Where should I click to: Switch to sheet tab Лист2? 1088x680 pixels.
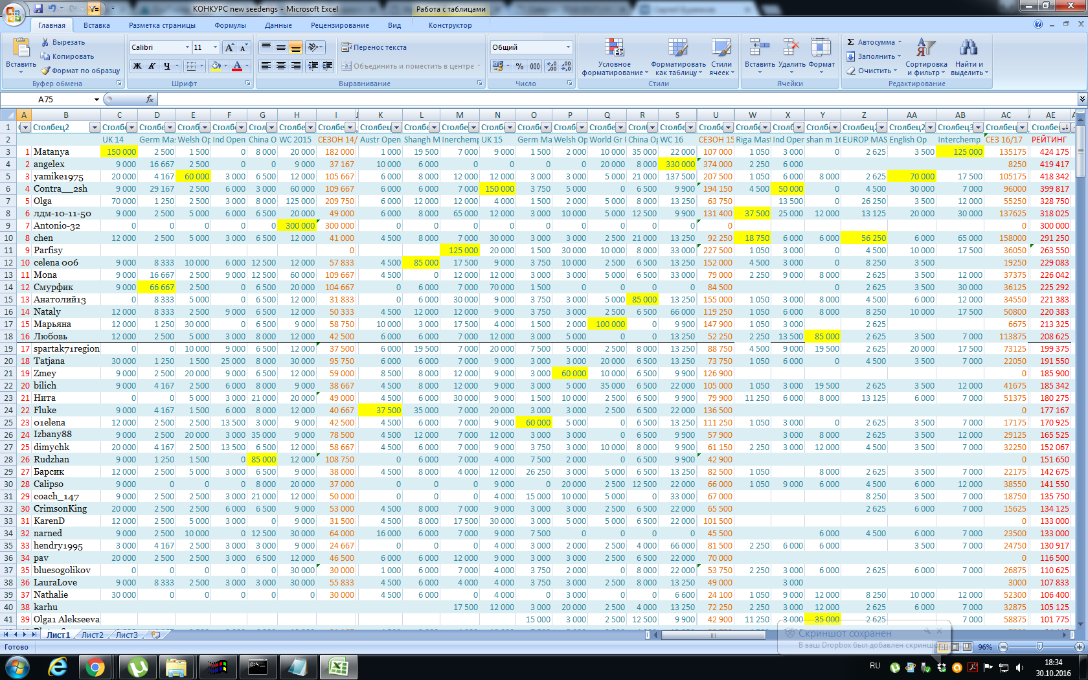[92, 635]
